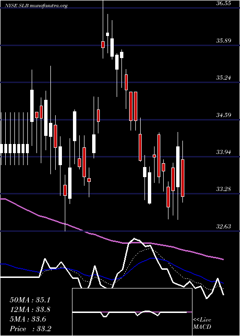Click the 32.63 price axis label
The height and width of the screenshot is (336, 240).
click(x=224, y=226)
